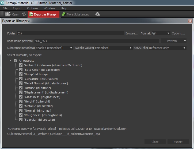Toggle the All outputs checkbox
The width and height of the screenshot is (194, 149).
point(15,61)
